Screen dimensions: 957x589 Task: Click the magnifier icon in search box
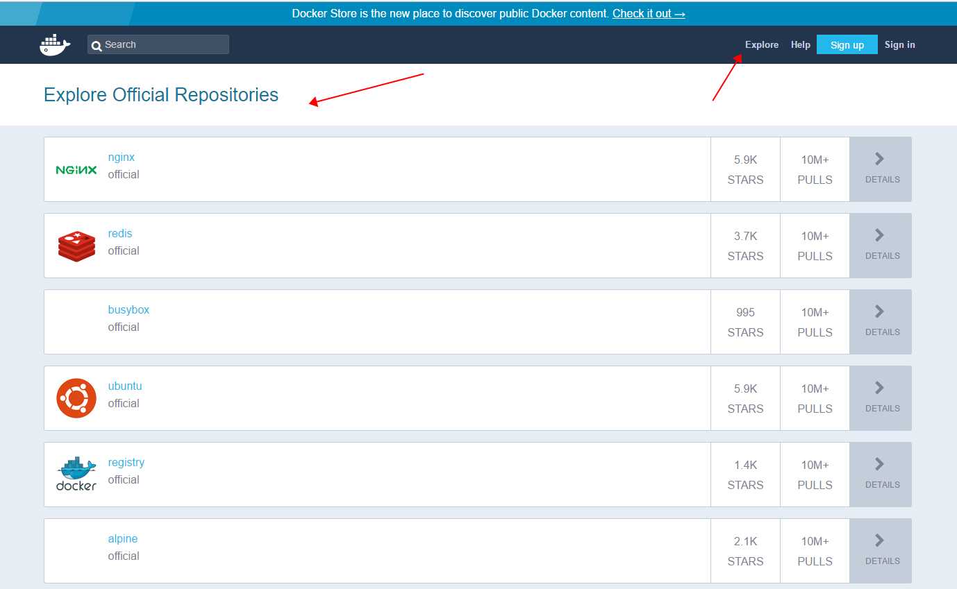97,45
